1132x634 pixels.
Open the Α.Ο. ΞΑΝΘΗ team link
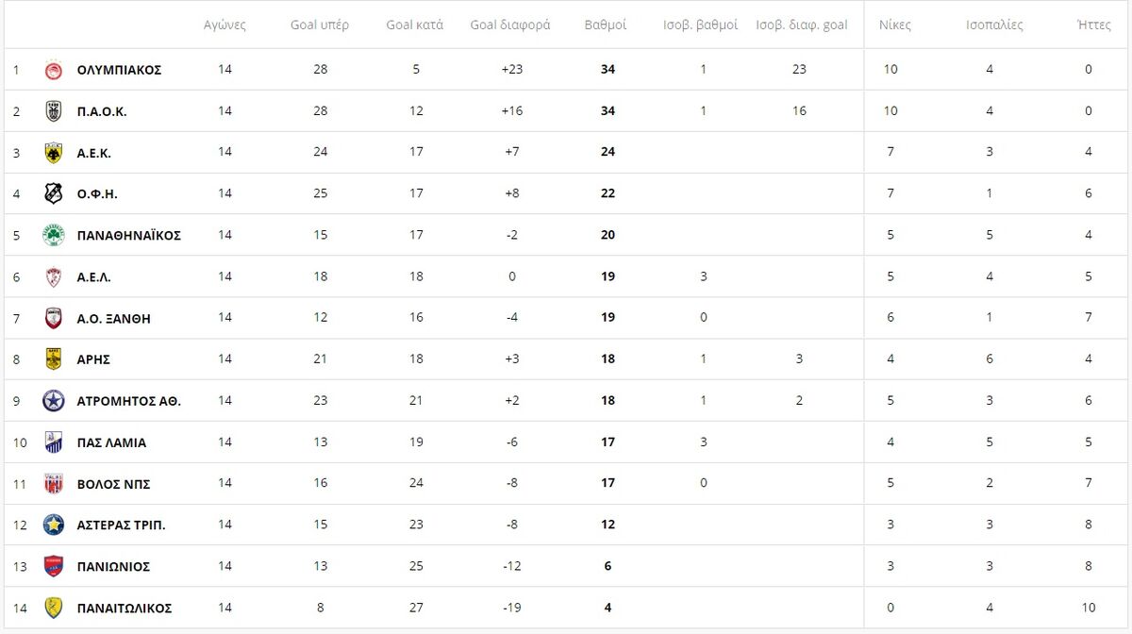[x=114, y=318]
